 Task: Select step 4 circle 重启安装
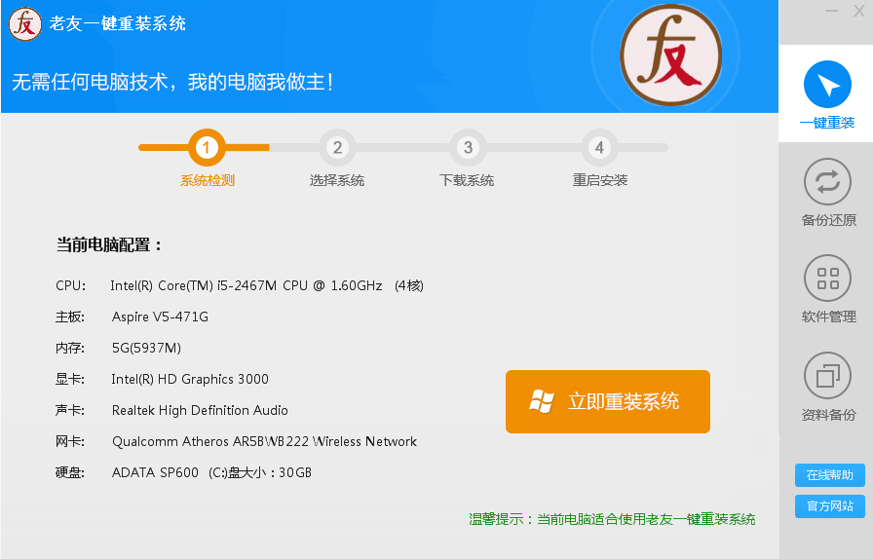click(x=599, y=148)
